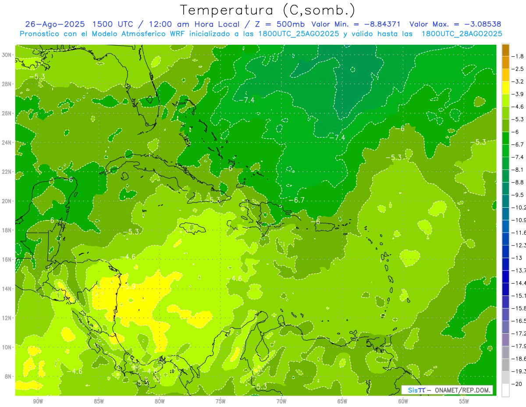Click the valid-until time "1800UTC_28AGO2025"
This screenshot has height=407, width=526.
pos(461,34)
